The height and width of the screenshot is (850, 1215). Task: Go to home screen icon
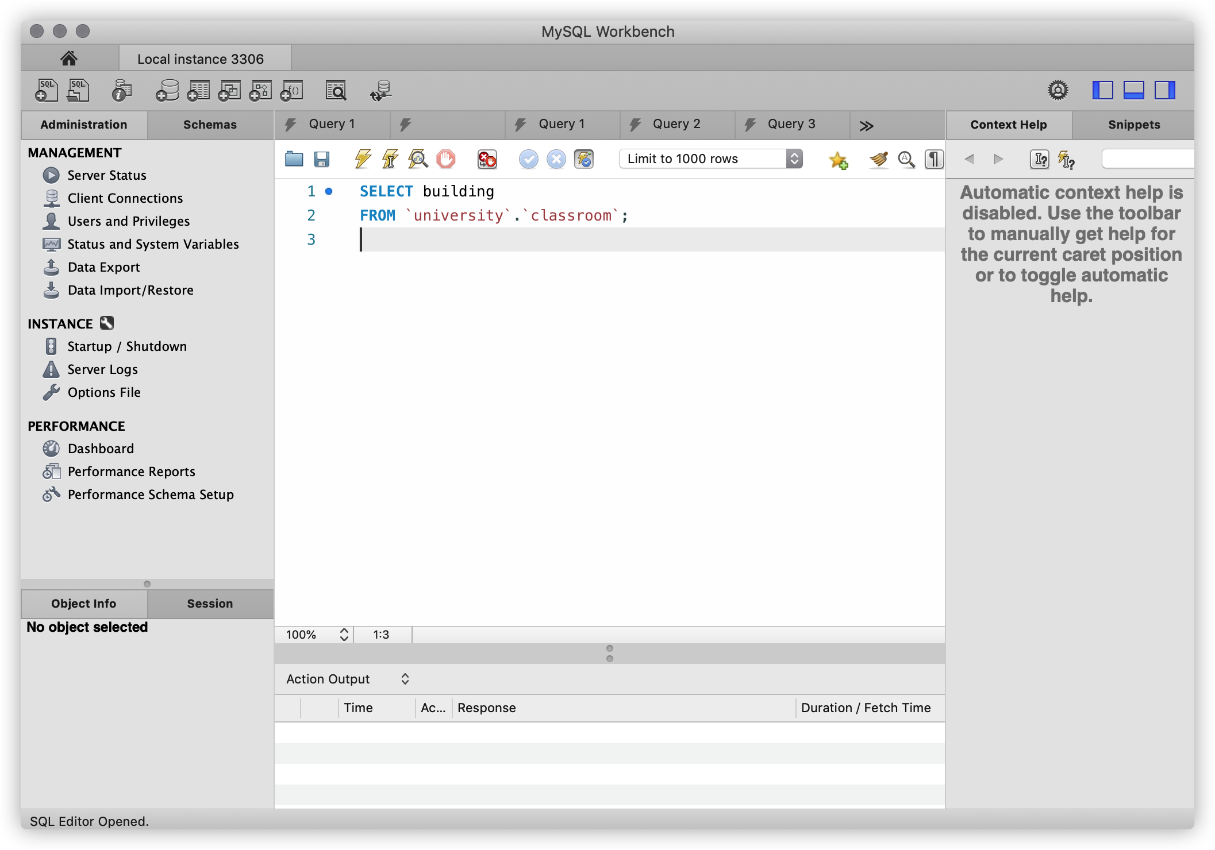[x=69, y=58]
